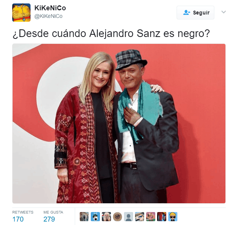
Task: Enlarge the tweet's attached photo
Action: 119,124
